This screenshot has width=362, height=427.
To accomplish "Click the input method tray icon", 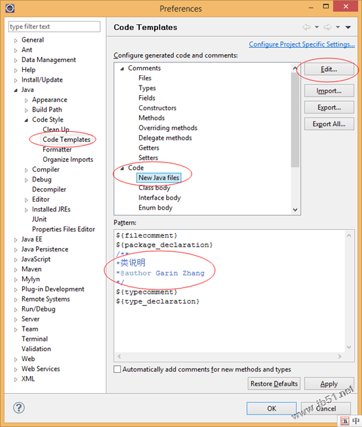I will [x=345, y=421].
